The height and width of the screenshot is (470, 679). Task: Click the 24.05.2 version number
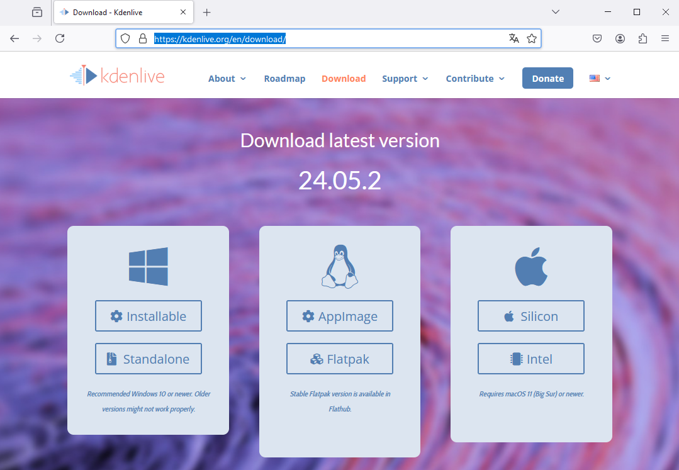click(x=340, y=181)
